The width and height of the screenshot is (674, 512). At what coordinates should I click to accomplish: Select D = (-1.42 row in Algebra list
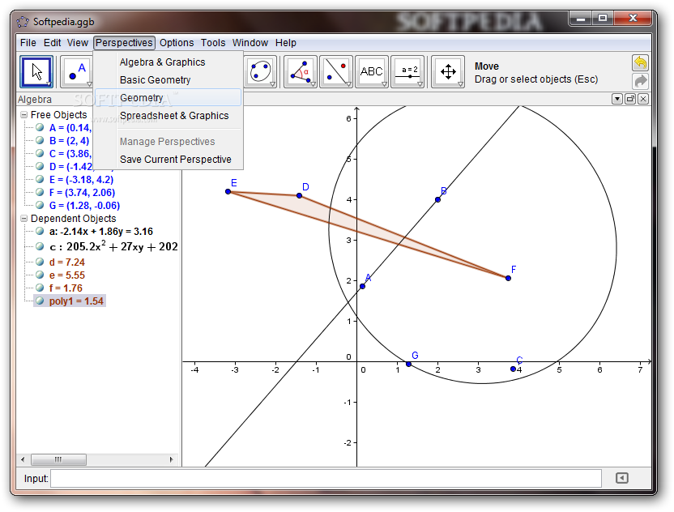pos(70,166)
